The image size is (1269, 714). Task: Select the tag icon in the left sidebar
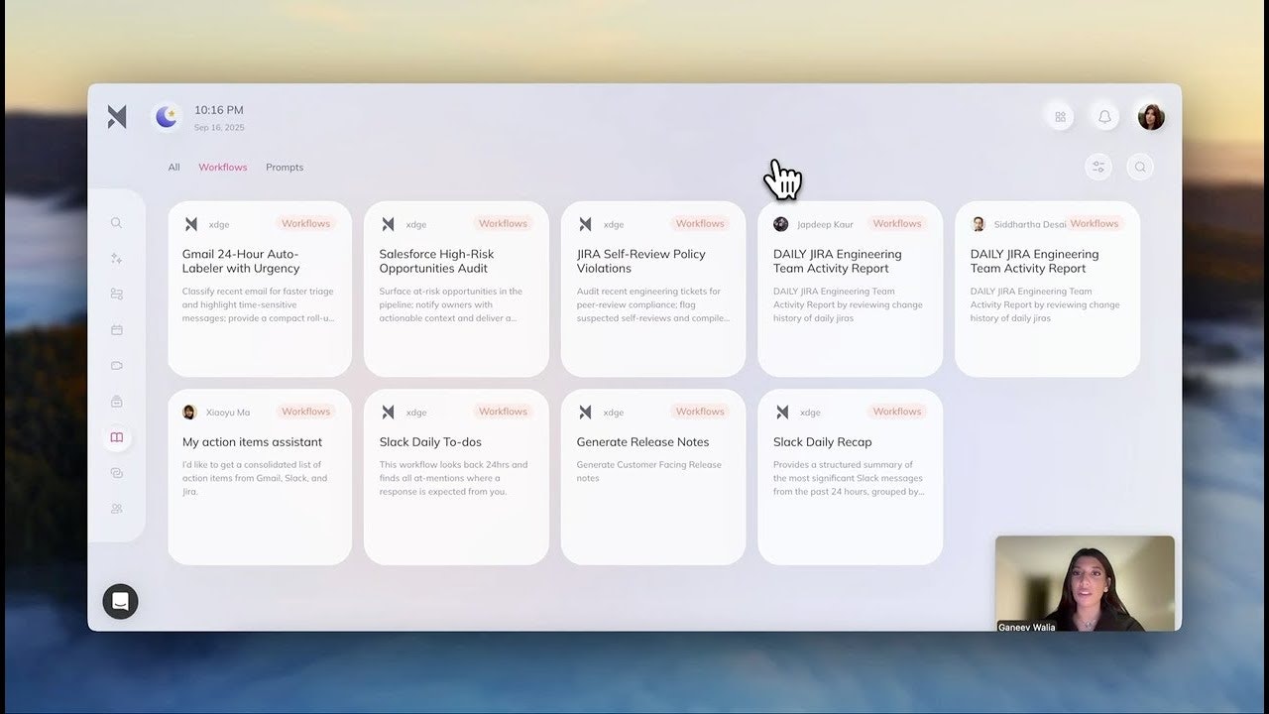(117, 365)
